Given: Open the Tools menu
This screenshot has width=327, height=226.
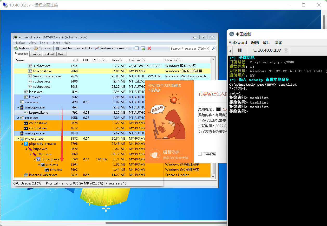Looking at the screenshot, I should (x=44, y=43).
